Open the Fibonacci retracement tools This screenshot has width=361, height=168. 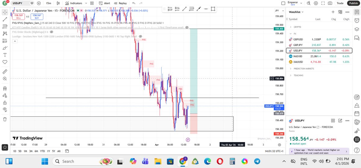5,26
